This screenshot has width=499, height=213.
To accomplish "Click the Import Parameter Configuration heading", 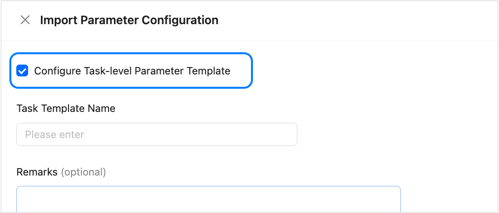I will 129,20.
